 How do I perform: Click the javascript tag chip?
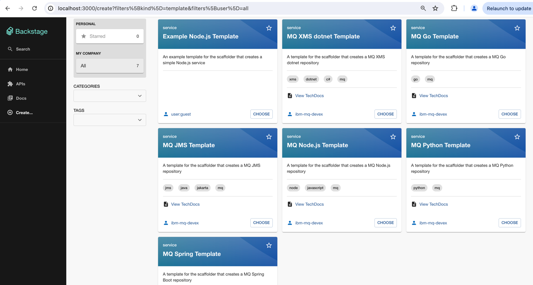315,188
